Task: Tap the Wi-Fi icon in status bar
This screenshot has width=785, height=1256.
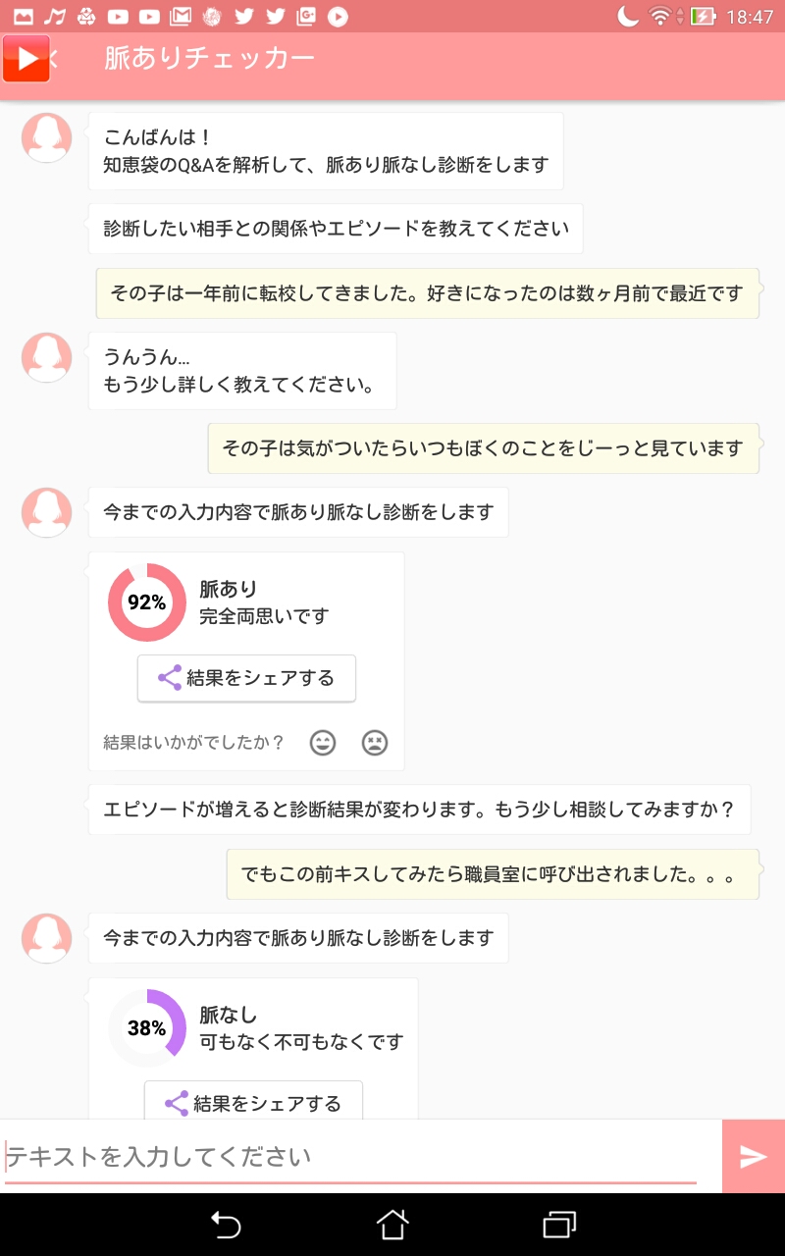Action: (660, 16)
